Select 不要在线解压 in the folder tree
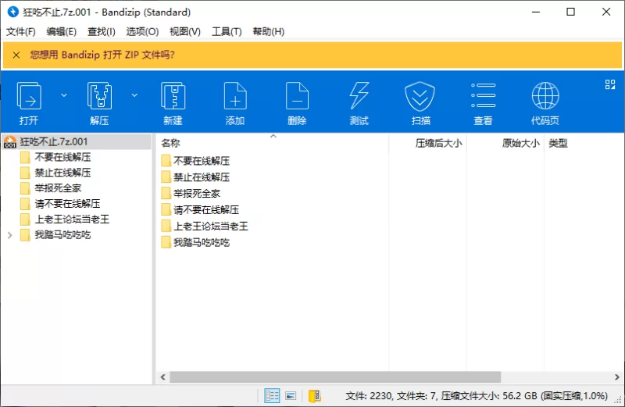This screenshot has width=625, height=407. 62,157
